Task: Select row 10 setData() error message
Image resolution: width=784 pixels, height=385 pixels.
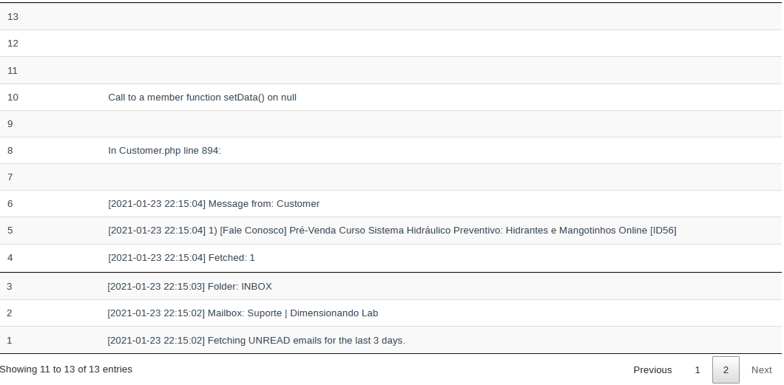Action: pyautogui.click(x=202, y=98)
